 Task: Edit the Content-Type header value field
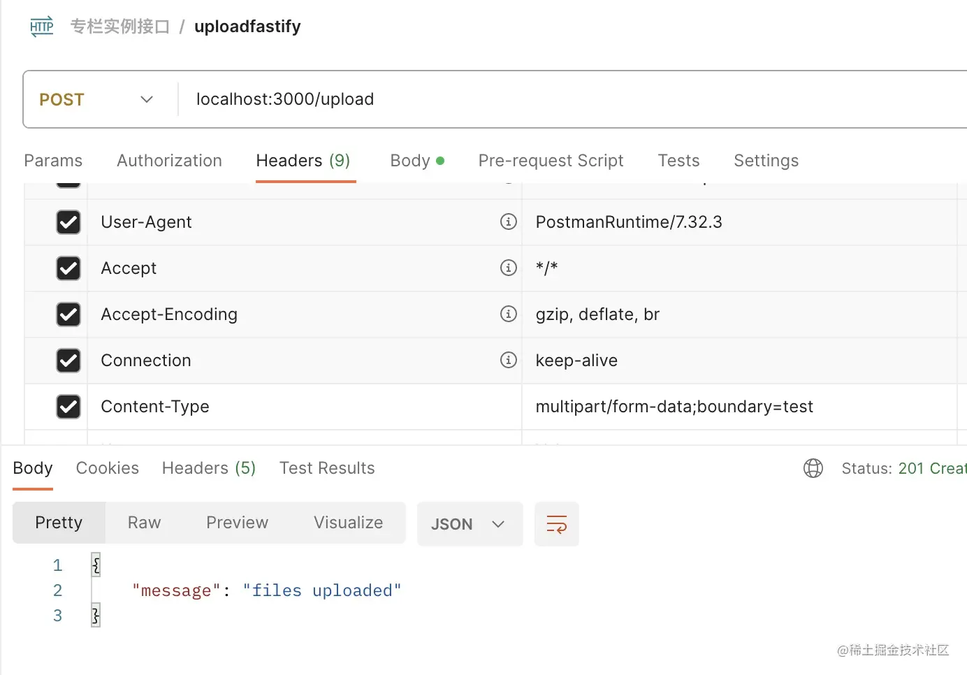click(x=734, y=407)
